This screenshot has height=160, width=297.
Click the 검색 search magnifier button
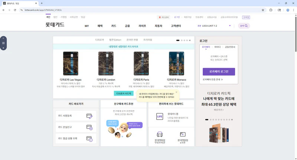coord(244,26)
